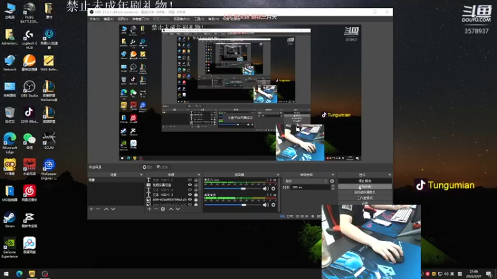Open the 场景集合(S) menu in OBS
Image resolution: width=497 pixels, height=279 pixels.
click(x=181, y=19)
